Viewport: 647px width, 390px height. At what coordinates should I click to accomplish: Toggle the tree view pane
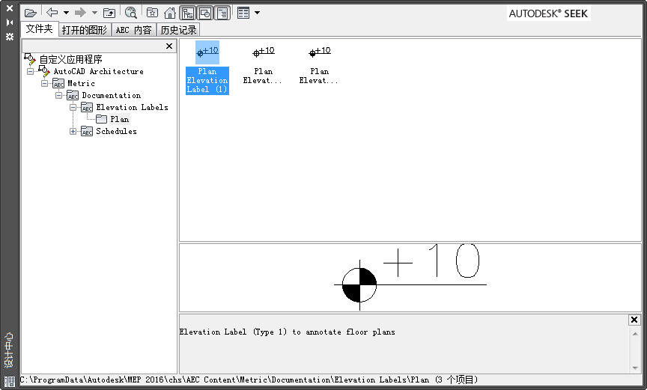click(188, 13)
